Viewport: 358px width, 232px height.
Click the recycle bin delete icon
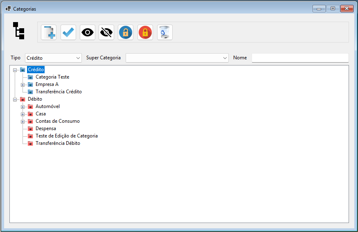(165, 32)
